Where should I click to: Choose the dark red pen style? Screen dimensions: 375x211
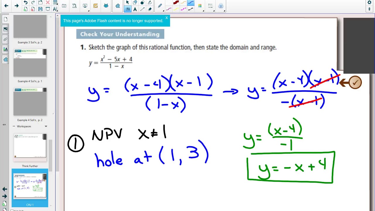[x=176, y=3]
